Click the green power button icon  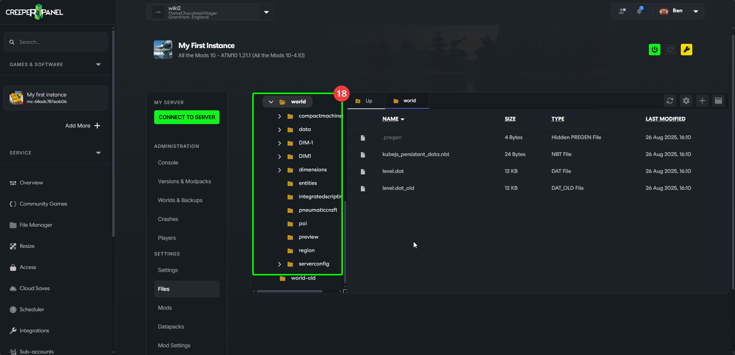pos(654,50)
